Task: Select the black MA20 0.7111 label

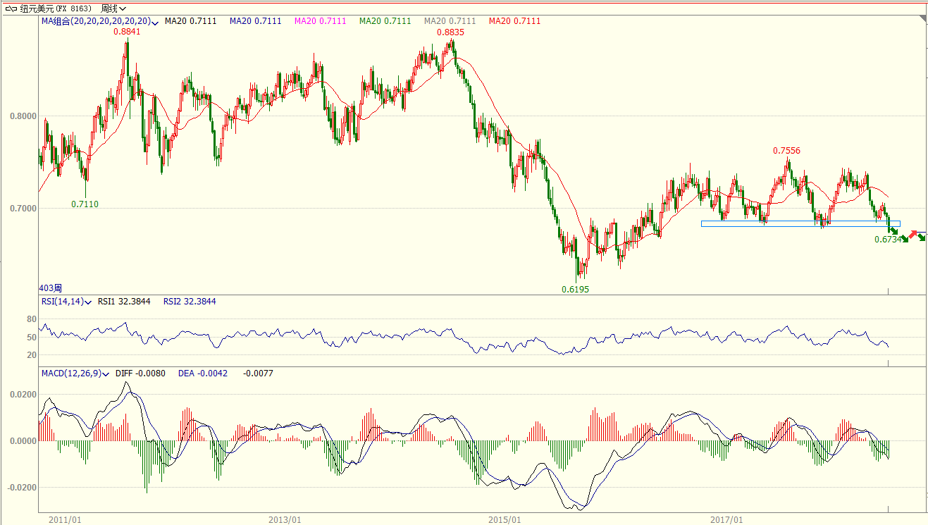Action: [190, 21]
